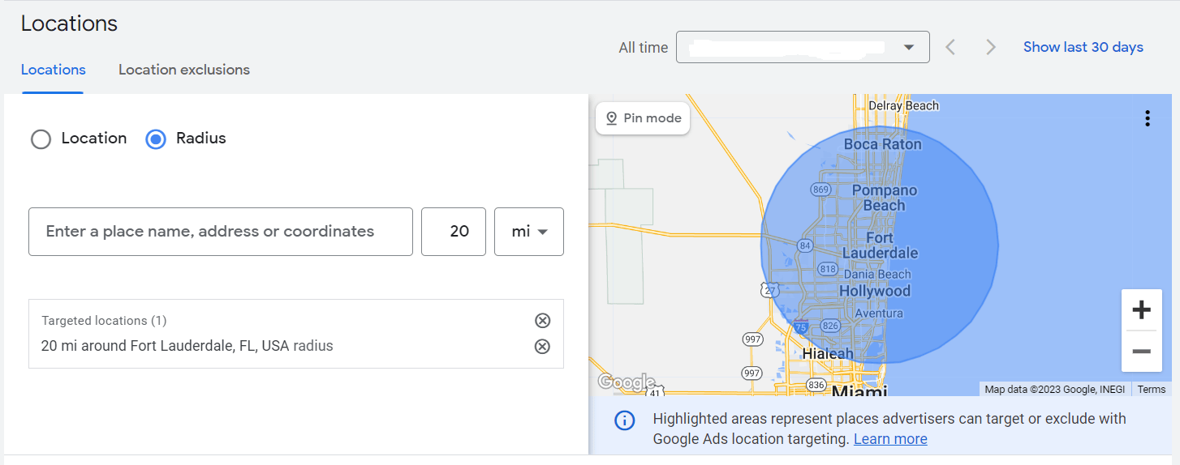Viewport: 1180px width, 465px height.
Task: Zoom in on the map
Action: [x=1141, y=309]
